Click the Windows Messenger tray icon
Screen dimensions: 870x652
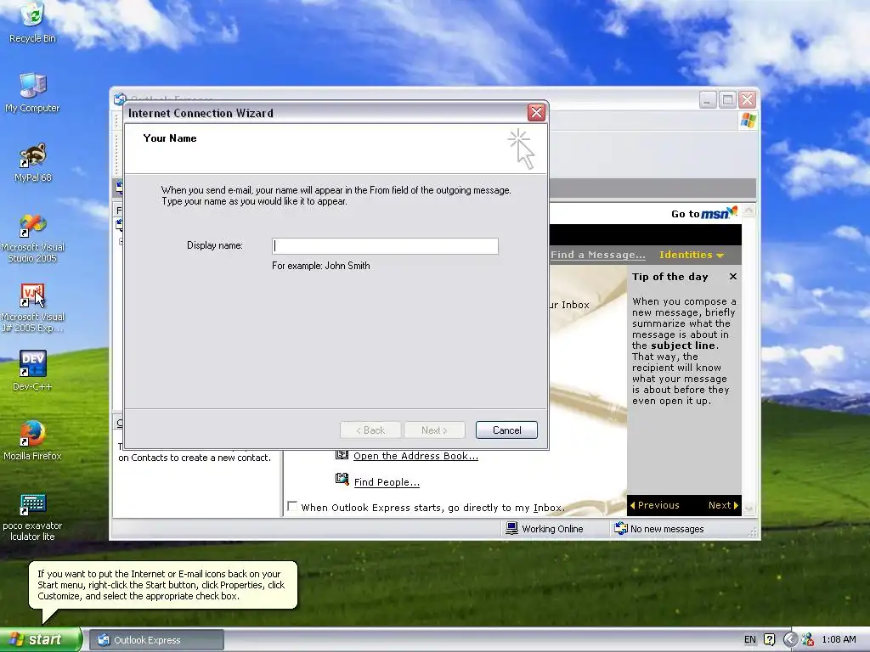pos(807,639)
